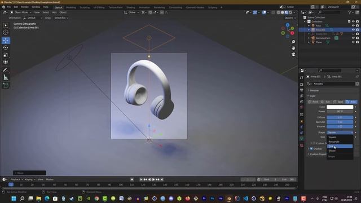Adjust the Diffuse value slider
This screenshot has width=361, height=203.
(340, 117)
